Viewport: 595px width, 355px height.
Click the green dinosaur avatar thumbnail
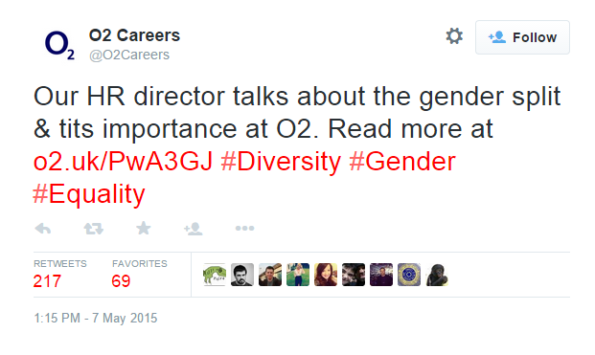215,275
